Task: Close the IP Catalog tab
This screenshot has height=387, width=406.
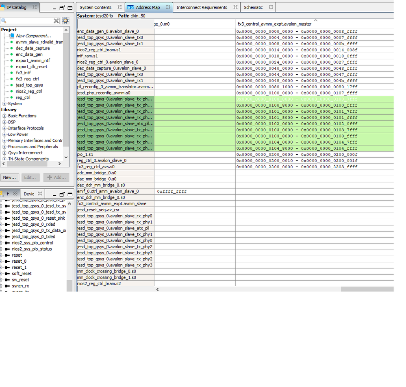Action: pos(35,7)
